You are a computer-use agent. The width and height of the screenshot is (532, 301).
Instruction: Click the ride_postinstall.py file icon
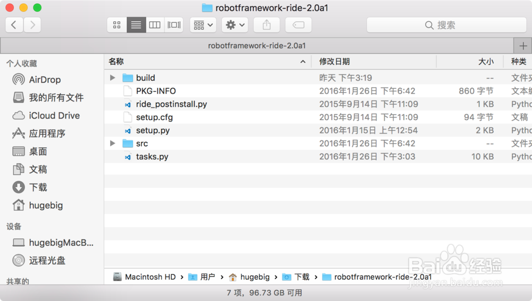pyautogui.click(x=128, y=105)
